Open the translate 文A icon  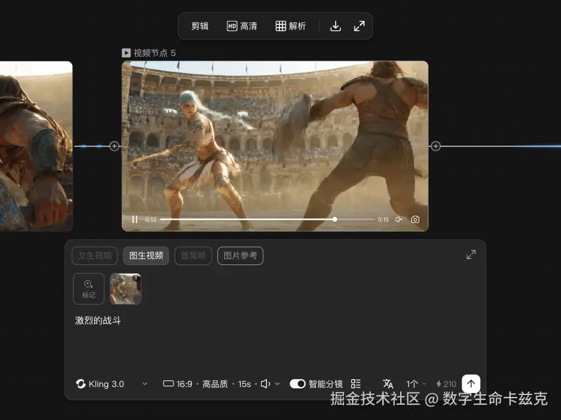click(388, 383)
